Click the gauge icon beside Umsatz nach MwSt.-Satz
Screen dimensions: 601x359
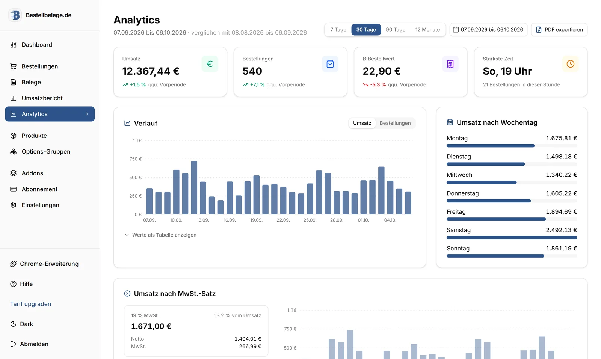[x=127, y=294]
